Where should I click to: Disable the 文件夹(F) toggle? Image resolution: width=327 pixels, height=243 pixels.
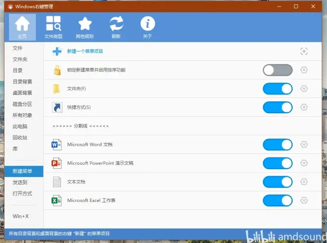277,89
